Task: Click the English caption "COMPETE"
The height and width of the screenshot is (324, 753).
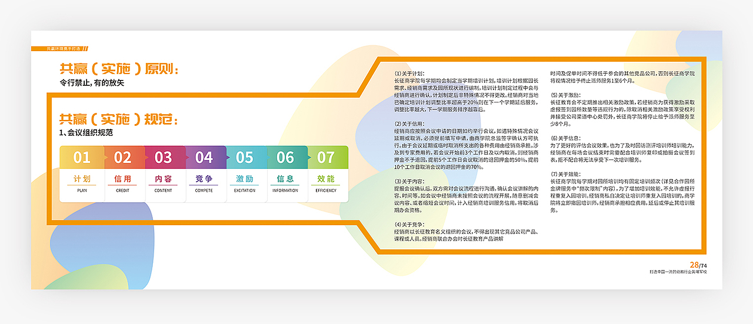Action: click(204, 191)
